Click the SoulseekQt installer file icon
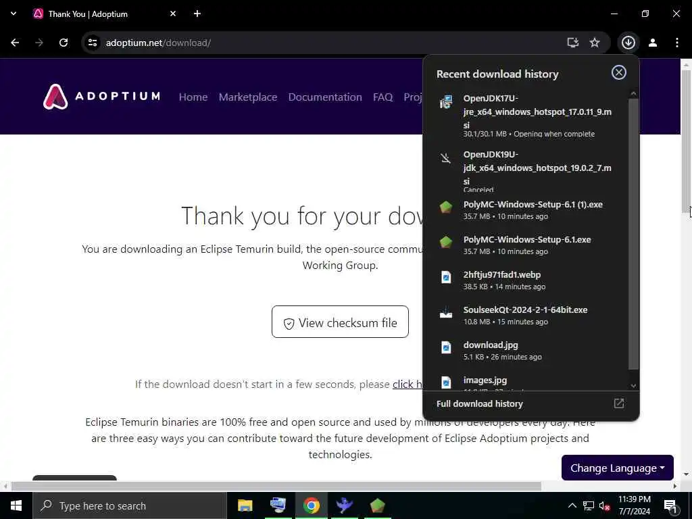The image size is (692, 519). point(446,313)
